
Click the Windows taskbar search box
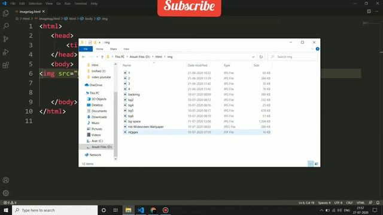54,210
